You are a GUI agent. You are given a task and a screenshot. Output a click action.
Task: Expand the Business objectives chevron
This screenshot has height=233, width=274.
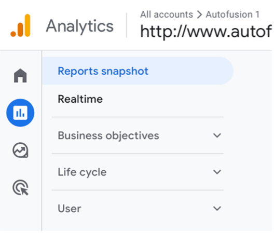coord(217,135)
